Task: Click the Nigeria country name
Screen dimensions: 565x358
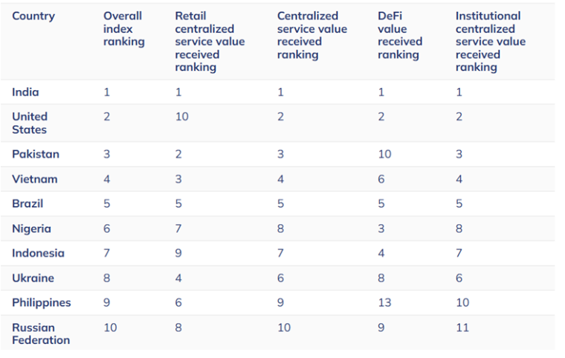Action: [x=31, y=228]
